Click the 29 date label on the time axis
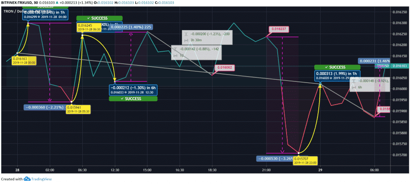This screenshot has height=184, width=411. pos(320,170)
